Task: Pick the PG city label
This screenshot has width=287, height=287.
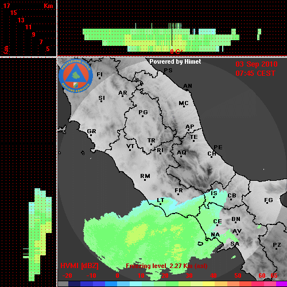Action: pyautogui.click(x=143, y=112)
